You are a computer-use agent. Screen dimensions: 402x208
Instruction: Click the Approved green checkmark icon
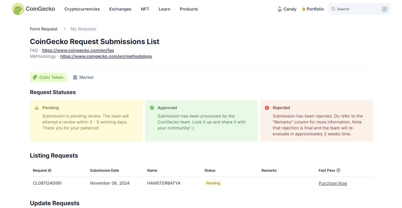152,108
